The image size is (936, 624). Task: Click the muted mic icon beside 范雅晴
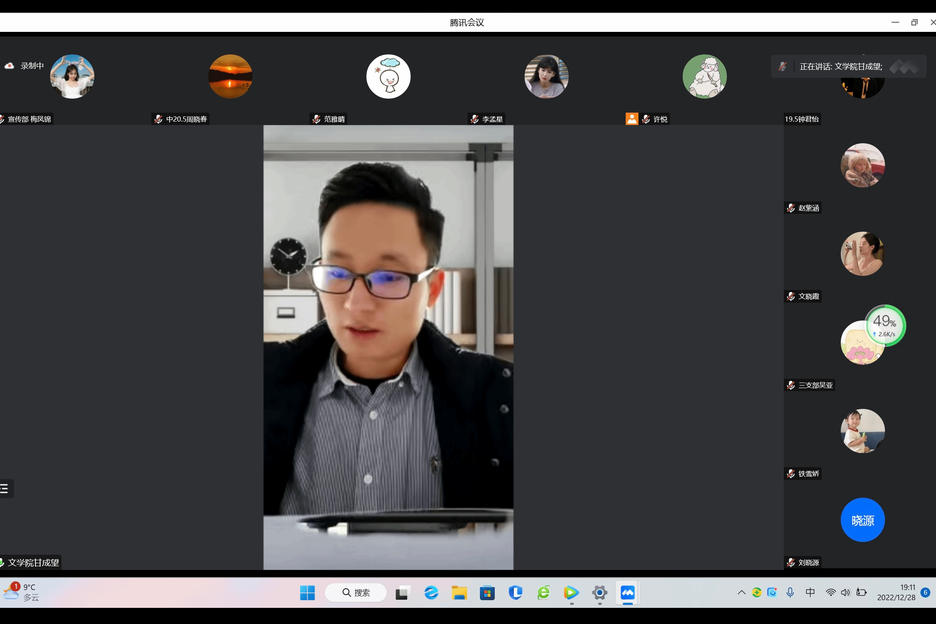(316, 119)
